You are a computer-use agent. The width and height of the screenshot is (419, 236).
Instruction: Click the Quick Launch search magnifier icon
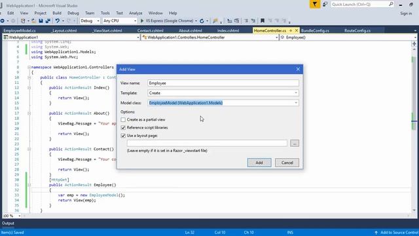391,4
